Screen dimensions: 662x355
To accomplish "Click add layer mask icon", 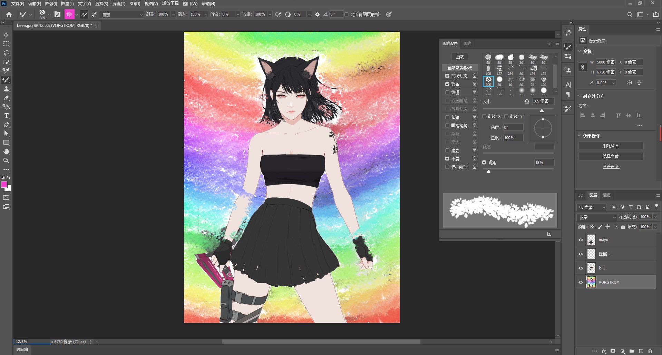I will (613, 351).
